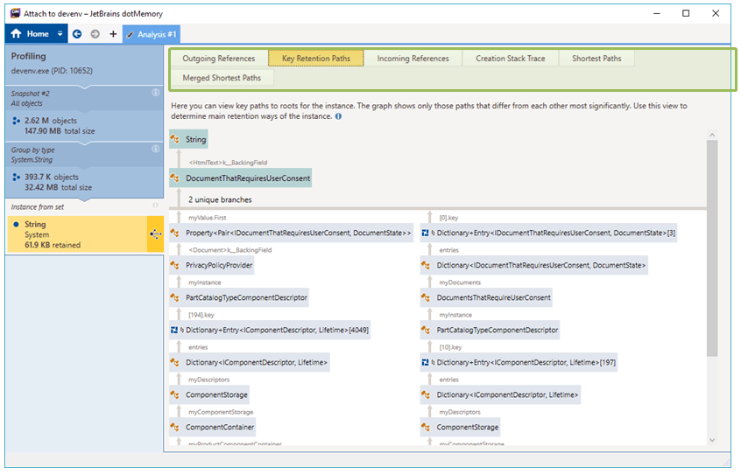Show the Creation Stack Trace view
This screenshot has height=474, width=741.
tap(510, 59)
